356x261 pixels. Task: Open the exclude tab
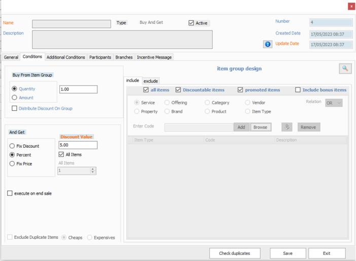click(151, 81)
